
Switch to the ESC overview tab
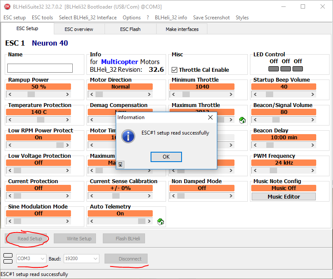click(79, 29)
